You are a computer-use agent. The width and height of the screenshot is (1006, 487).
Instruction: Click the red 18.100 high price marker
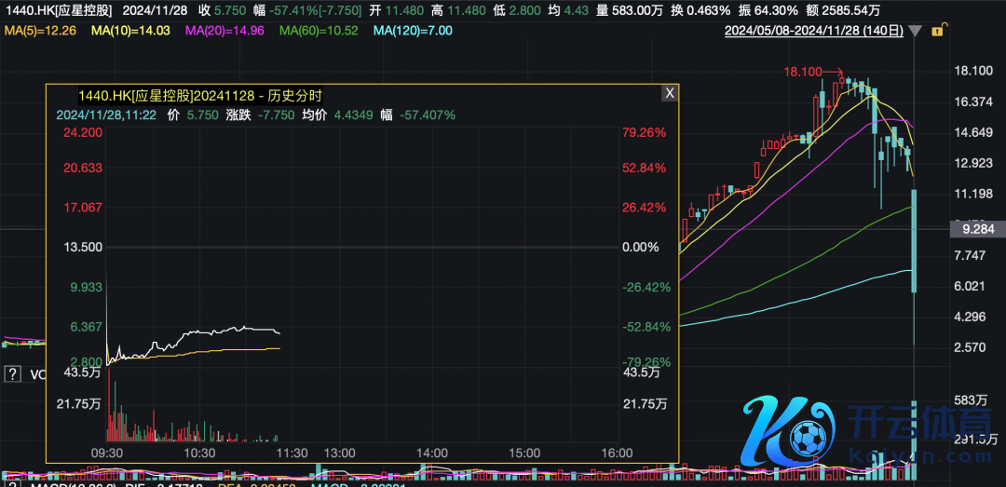[803, 71]
